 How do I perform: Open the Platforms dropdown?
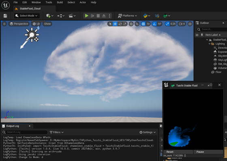pyautogui.click(x=127, y=16)
